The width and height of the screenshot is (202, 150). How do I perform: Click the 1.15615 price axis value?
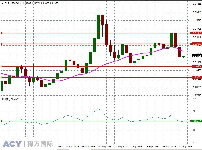[197, 20]
